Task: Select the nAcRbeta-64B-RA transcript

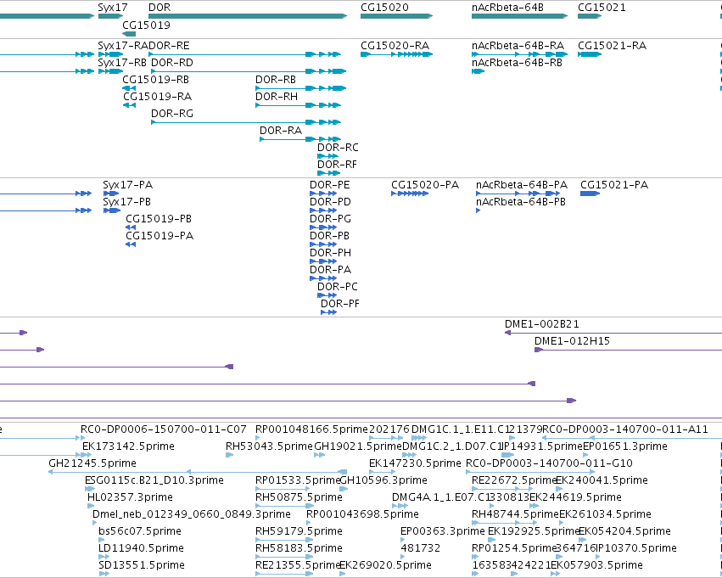Action: (519, 54)
